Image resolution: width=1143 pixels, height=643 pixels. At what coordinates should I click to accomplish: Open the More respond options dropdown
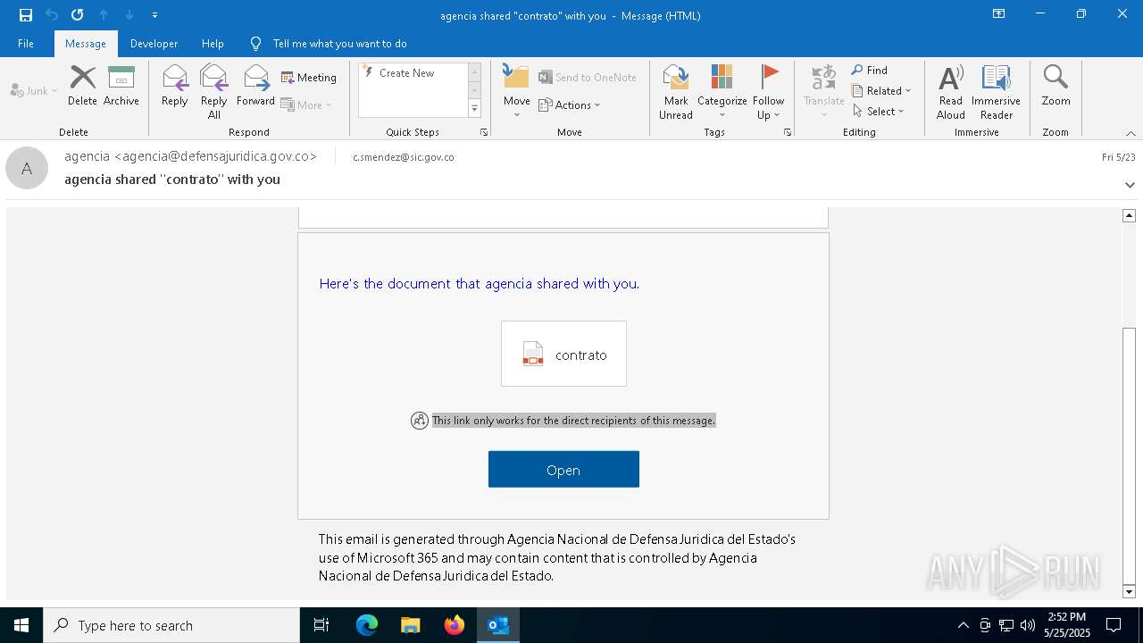[306, 104]
